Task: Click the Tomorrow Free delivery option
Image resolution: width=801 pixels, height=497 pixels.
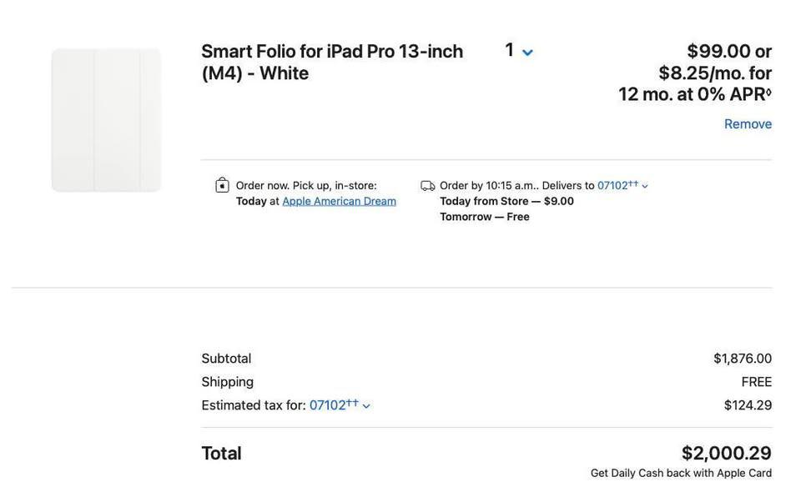Action: (x=485, y=217)
